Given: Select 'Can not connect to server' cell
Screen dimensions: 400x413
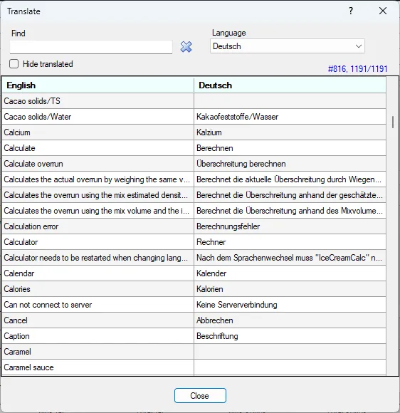Looking at the screenshot, I should click(98, 305).
